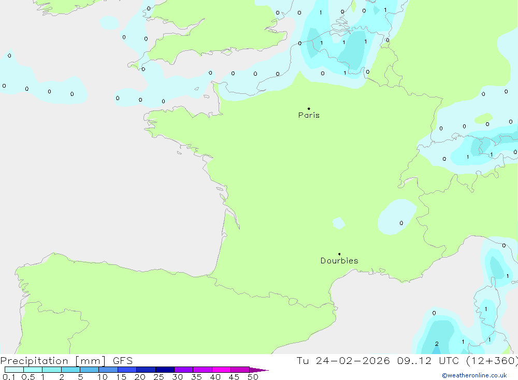Image resolution: width=518 pixels, height=380 pixels.
Task: Click the lightest 0.1–0.5 mm legend swatch
Action: click(14, 370)
